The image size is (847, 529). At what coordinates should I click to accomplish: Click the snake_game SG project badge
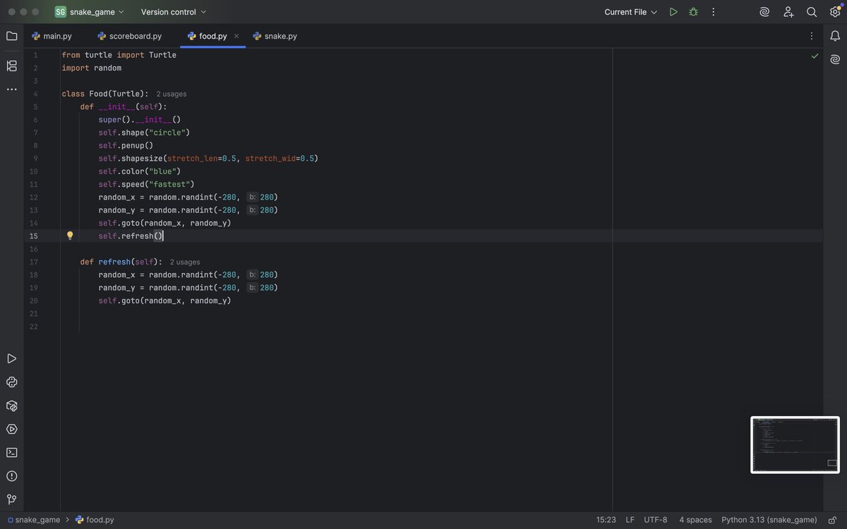click(61, 12)
